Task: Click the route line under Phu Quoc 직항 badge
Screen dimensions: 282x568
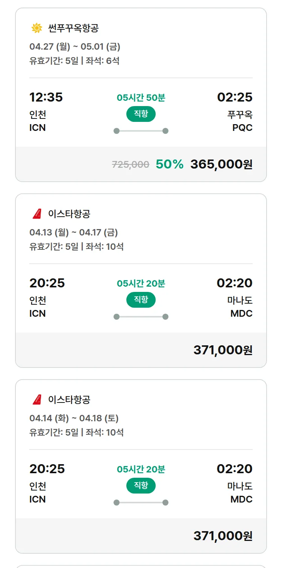Action: click(141, 131)
